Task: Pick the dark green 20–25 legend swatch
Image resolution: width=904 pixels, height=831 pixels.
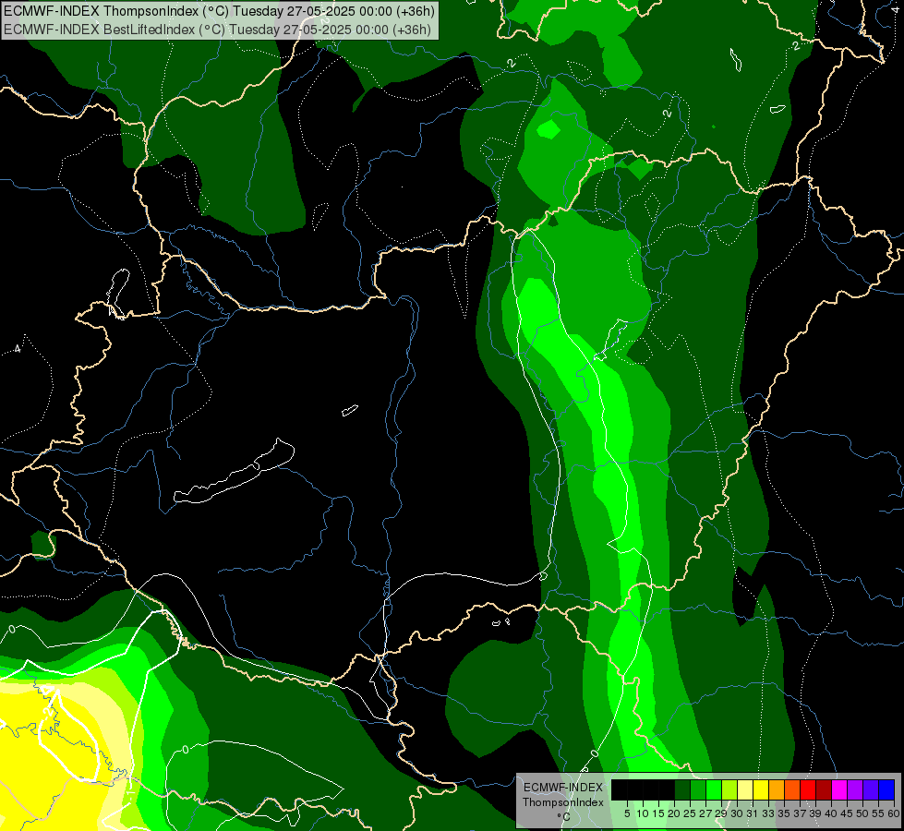Action: click(682, 789)
